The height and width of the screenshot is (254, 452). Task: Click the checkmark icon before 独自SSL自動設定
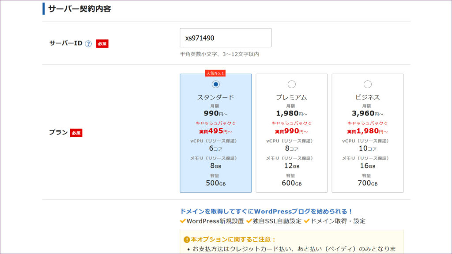pyautogui.click(x=249, y=221)
